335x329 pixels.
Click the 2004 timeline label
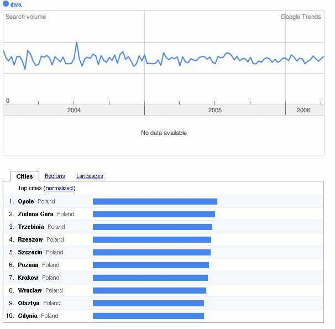(x=74, y=111)
